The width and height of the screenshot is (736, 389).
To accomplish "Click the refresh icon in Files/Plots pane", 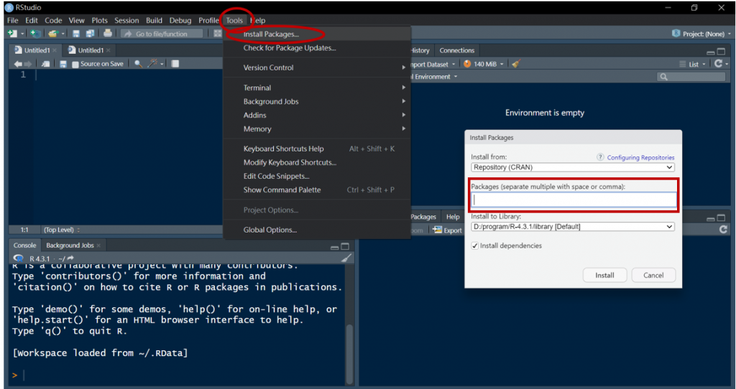I will point(723,230).
